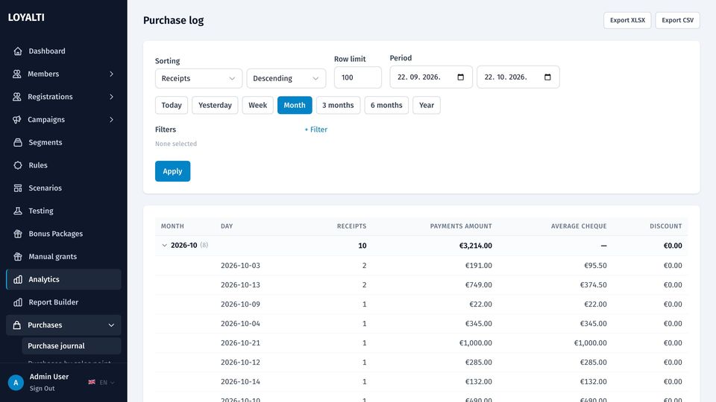Click the Admin User avatar
This screenshot has width=716, height=402.
[16, 383]
